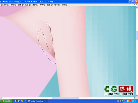Open the 视图 (View) menu
The image size is (138, 103).
(x=50, y=5)
